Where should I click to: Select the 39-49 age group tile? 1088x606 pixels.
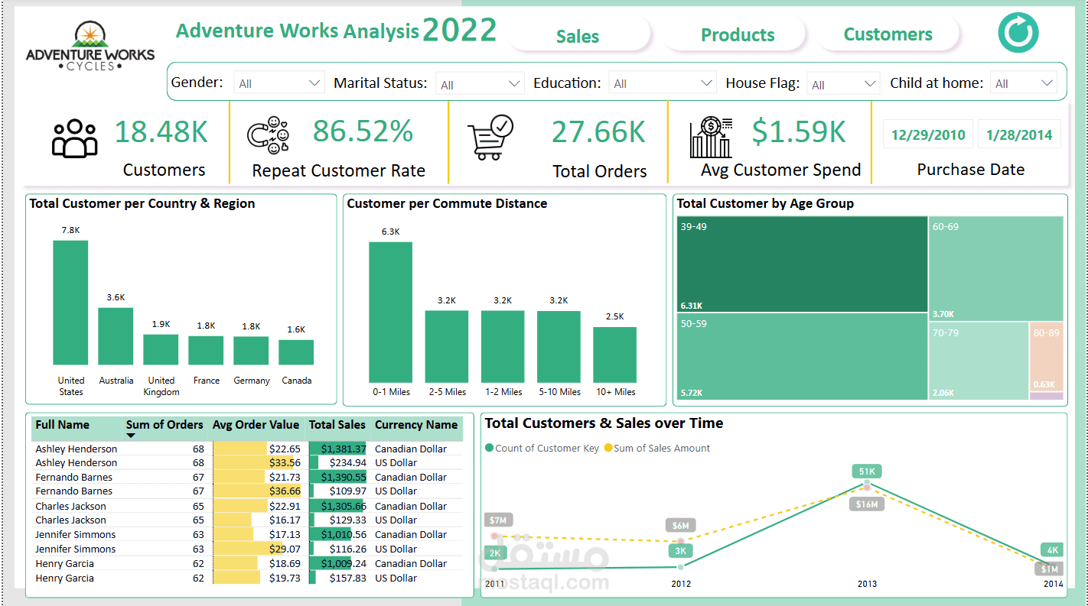pos(802,264)
